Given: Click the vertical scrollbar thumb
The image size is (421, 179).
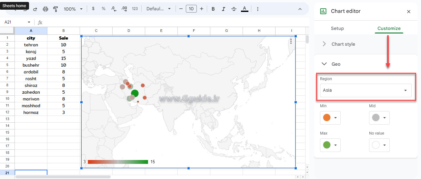Looking at the screenshot, I should (x=307, y=39).
